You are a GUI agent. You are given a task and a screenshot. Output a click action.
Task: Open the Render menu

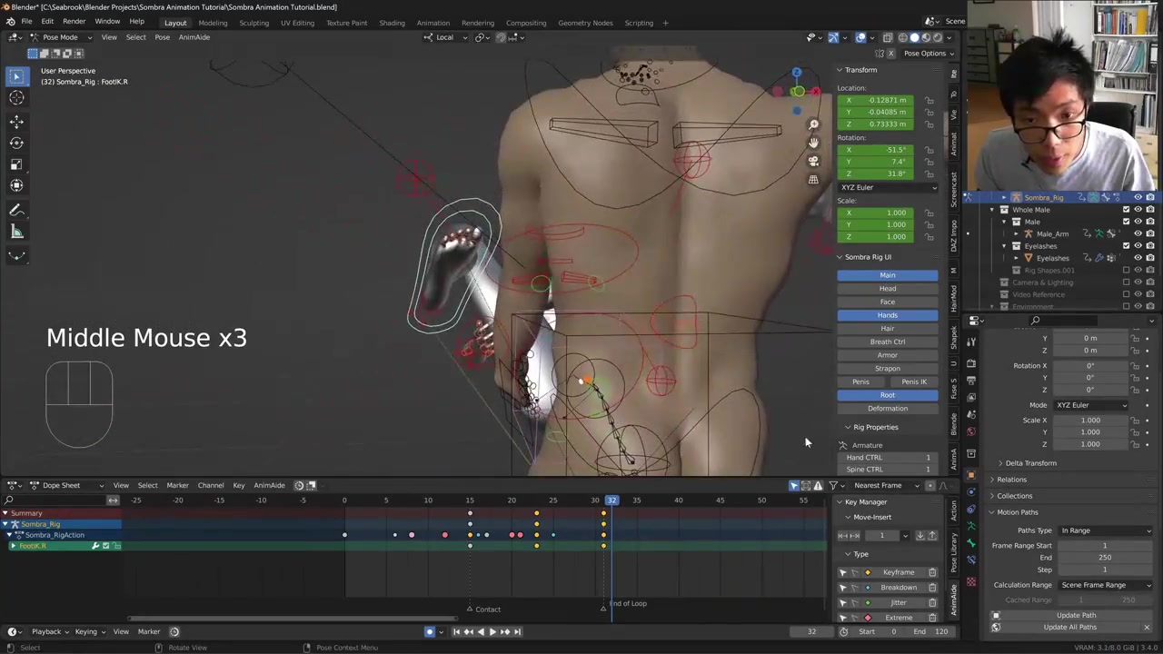[x=74, y=22]
